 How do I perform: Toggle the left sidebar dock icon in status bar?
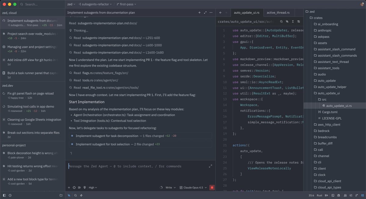tap(4, 195)
